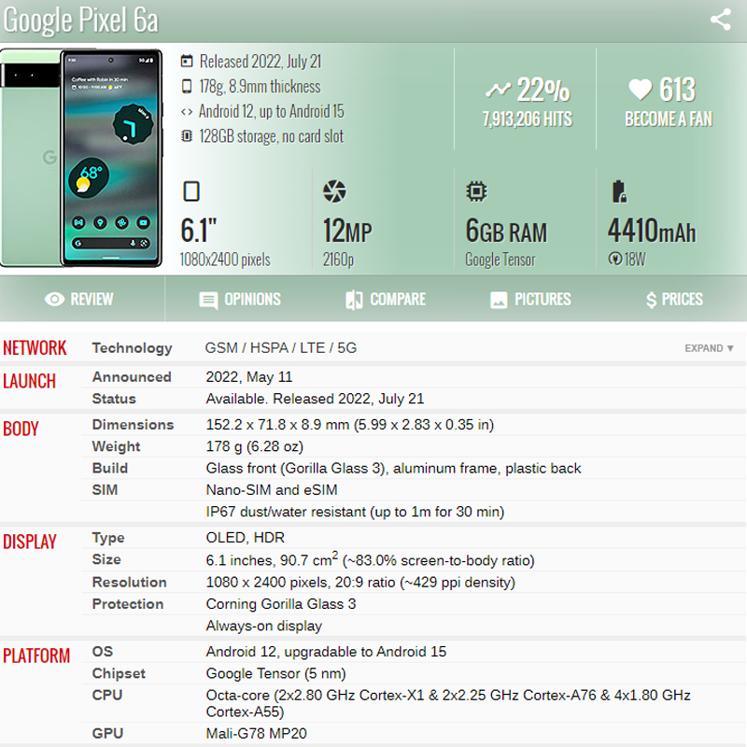Open the Compare tab
Viewport: 747px width, 747px height.
[386, 299]
